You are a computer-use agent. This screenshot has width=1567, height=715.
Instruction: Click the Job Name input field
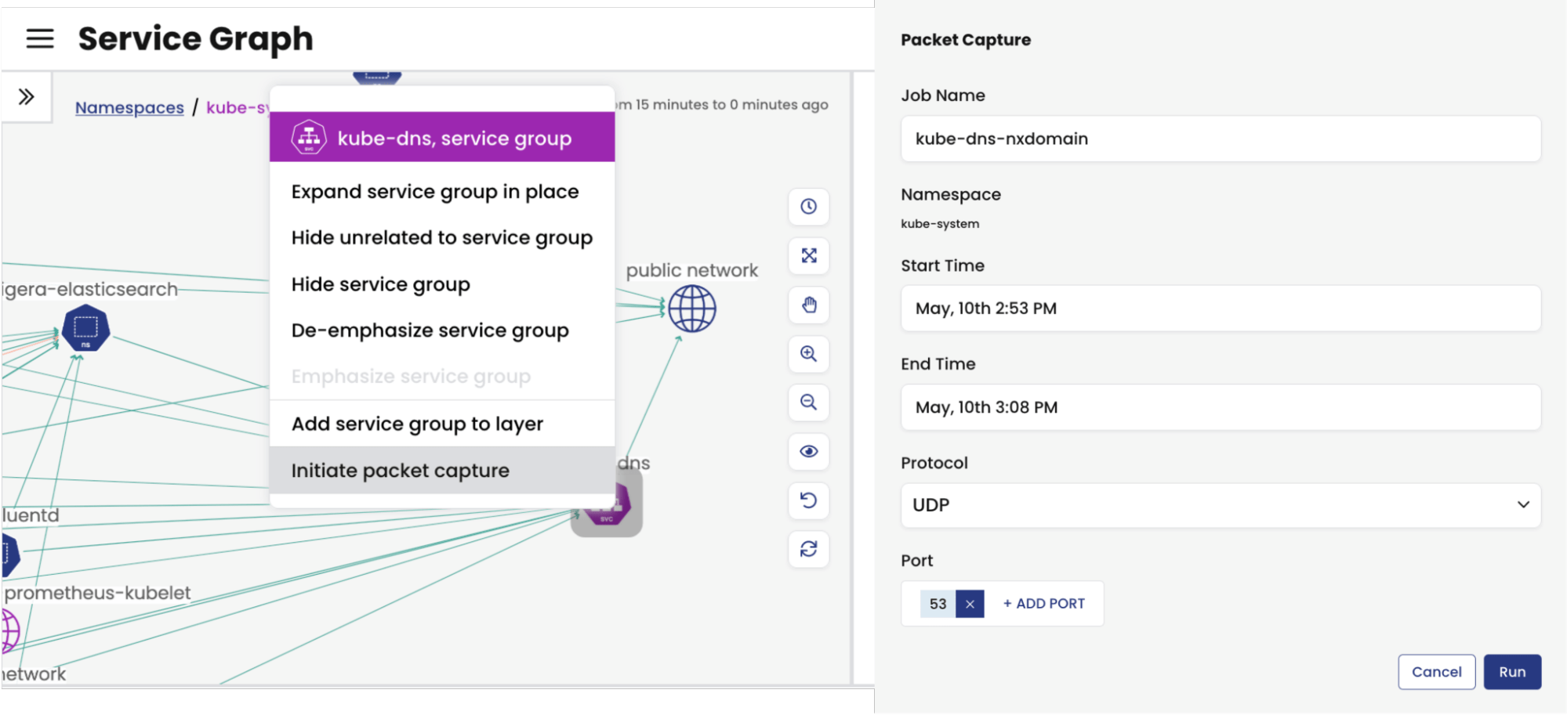pos(1221,139)
